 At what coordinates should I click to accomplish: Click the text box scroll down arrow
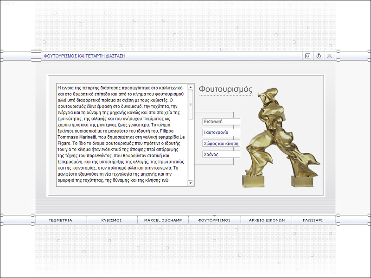click(x=191, y=183)
